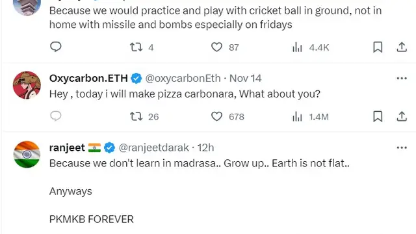Like the pizza carbonara tweet with 678 likes
Image resolution: width=416 pixels, height=234 pixels.
point(227,116)
